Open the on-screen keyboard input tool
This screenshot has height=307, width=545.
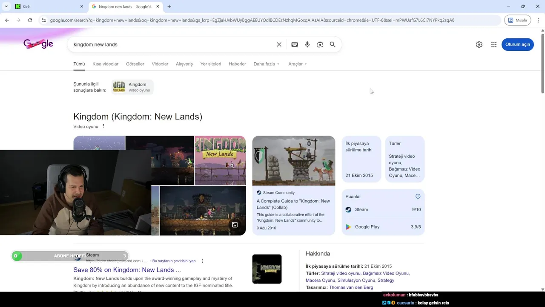point(294,44)
